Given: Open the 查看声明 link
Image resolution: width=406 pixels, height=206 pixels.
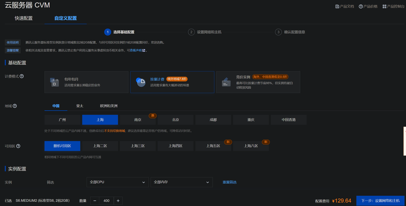Looking at the screenshot, I should click(x=136, y=50).
